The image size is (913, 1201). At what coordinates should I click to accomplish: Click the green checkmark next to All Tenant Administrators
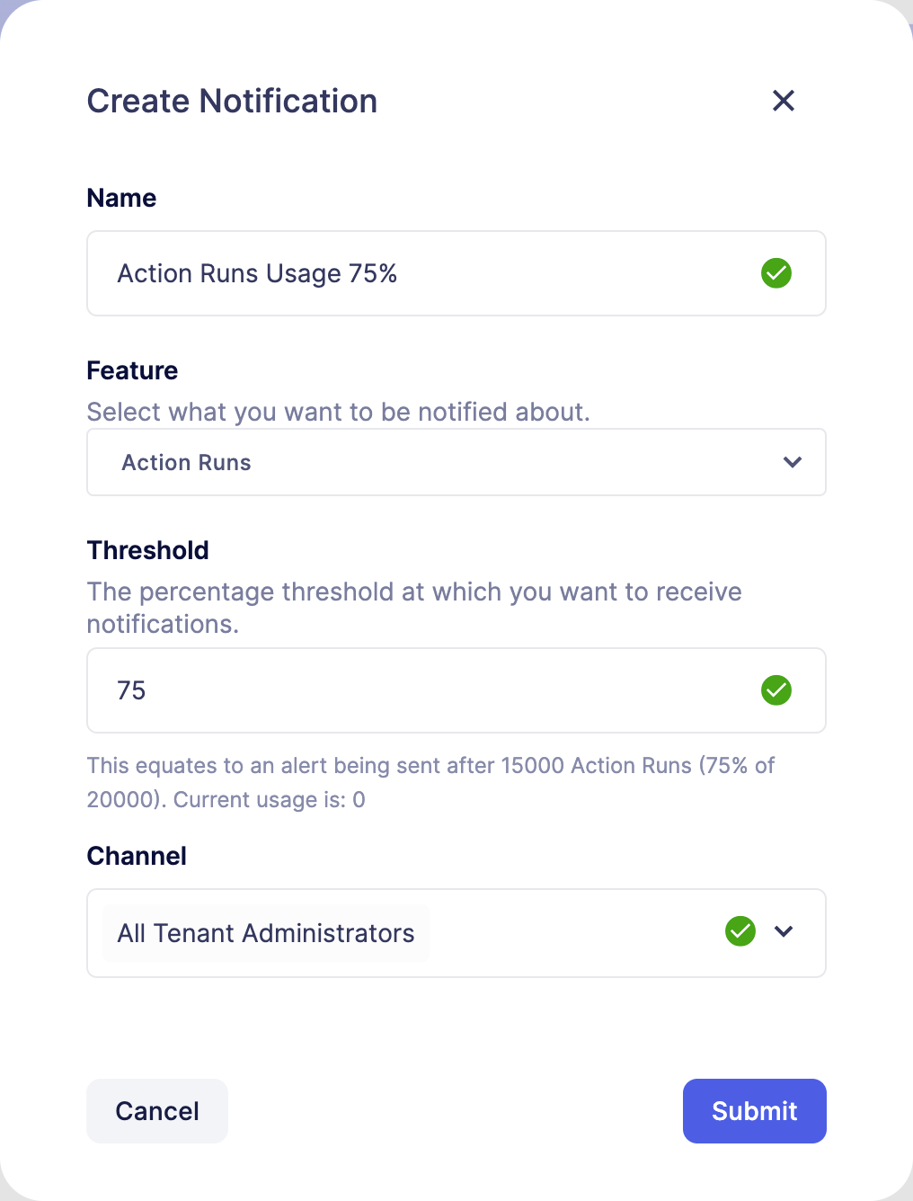(740, 931)
